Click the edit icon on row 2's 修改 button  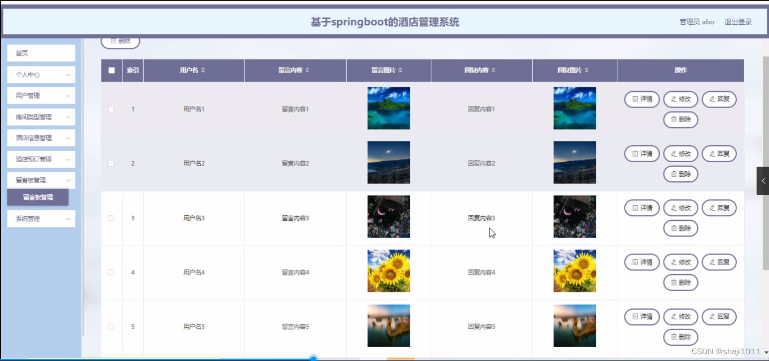pyautogui.click(x=674, y=153)
